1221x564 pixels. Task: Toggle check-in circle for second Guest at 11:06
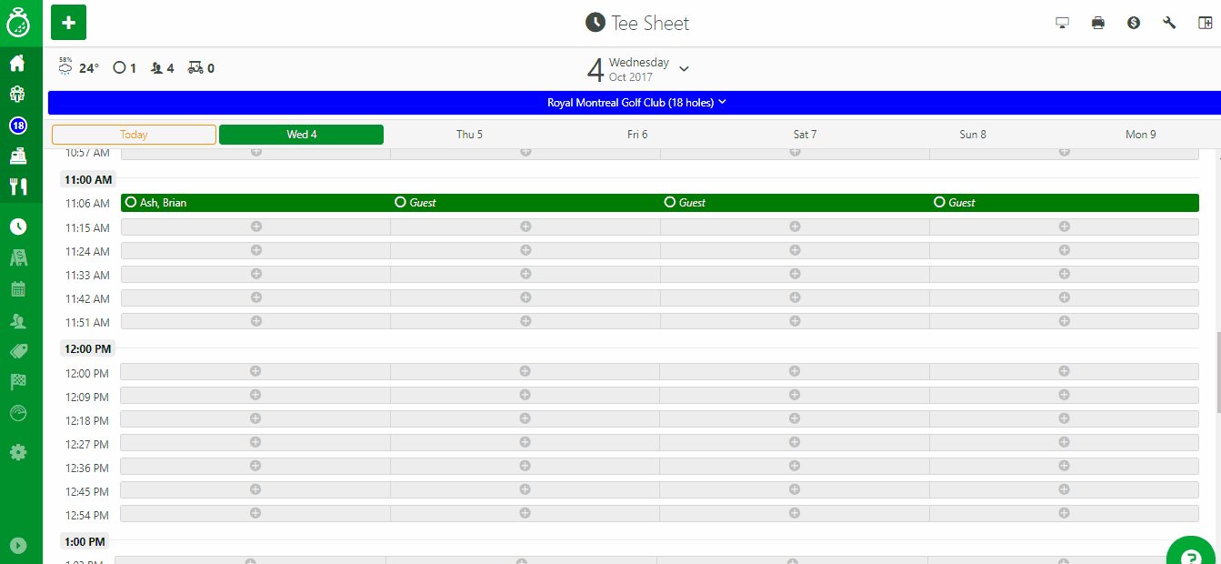[x=670, y=203]
